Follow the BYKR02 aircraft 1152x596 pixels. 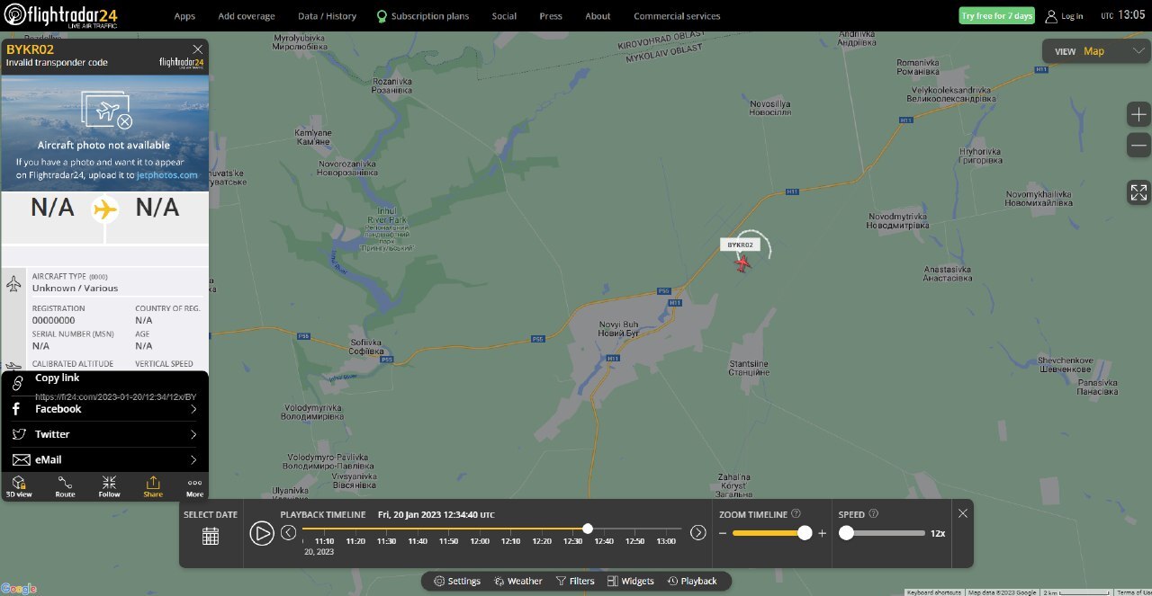point(109,486)
